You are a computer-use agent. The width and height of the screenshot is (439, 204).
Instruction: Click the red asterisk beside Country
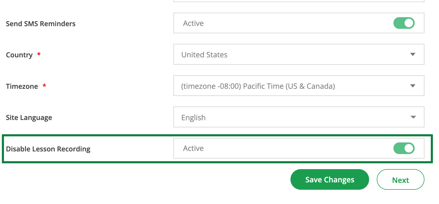(39, 54)
